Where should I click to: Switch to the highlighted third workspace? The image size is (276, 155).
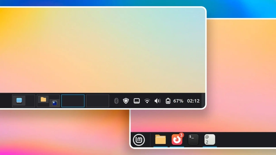pos(73,101)
